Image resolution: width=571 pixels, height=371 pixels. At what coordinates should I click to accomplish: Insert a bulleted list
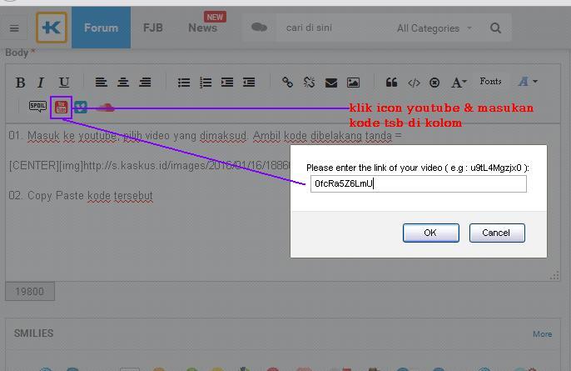click(183, 83)
